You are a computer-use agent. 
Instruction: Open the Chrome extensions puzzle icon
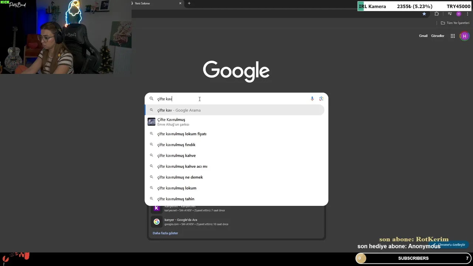pyautogui.click(x=437, y=14)
